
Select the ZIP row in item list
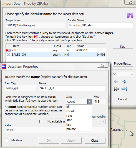[x=56, y=50]
